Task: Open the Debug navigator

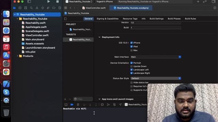Action: [48, 8]
